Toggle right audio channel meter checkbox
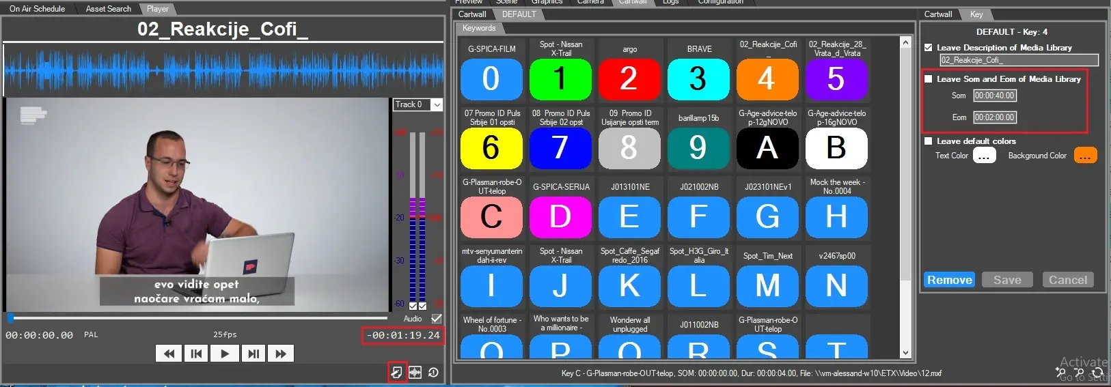This screenshot has height=387, width=1111. tap(422, 306)
